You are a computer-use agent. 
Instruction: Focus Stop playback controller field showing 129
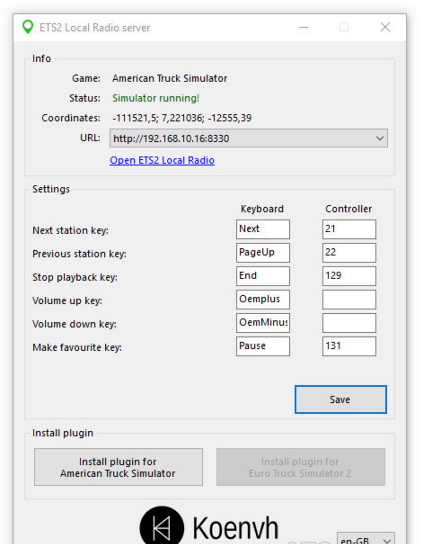349,276
